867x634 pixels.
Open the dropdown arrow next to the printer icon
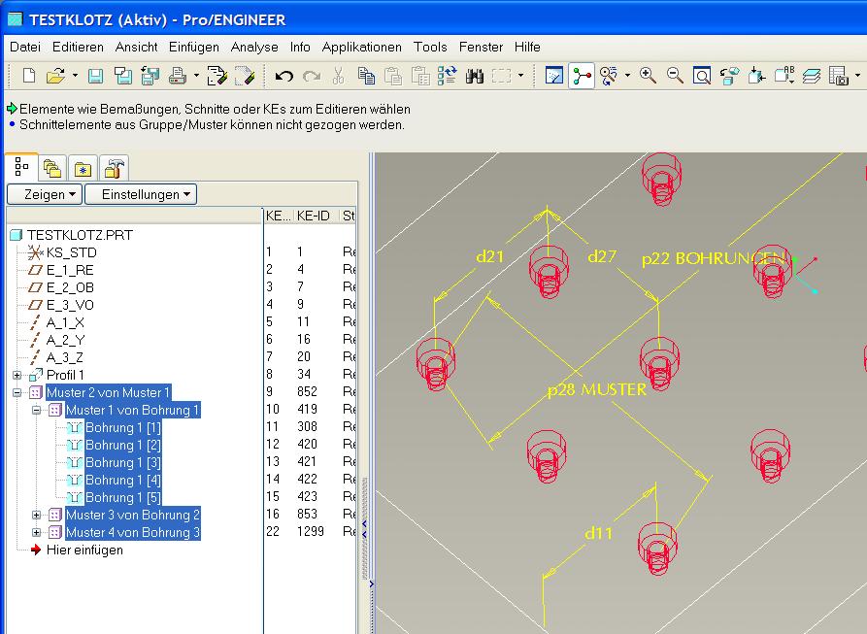point(196,75)
